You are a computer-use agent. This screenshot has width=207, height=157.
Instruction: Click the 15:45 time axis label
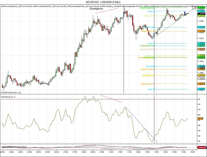point(183,152)
